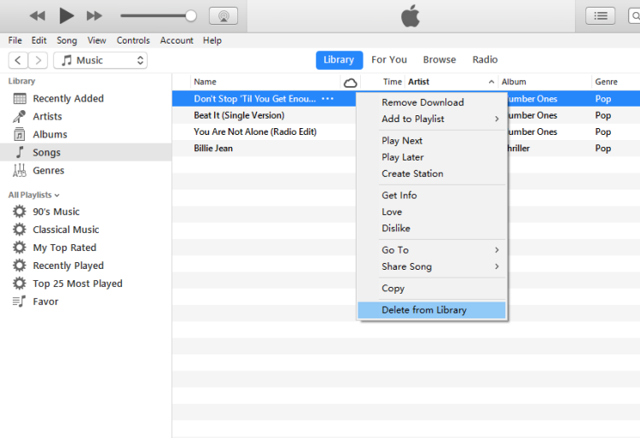Open the Edit menu

[x=38, y=40]
